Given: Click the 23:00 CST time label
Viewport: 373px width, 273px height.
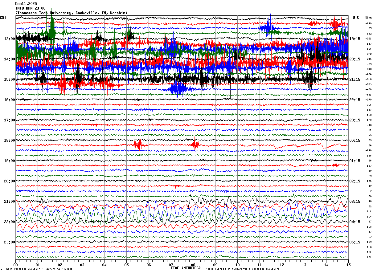Looking at the screenshot, I should click(x=10, y=242).
